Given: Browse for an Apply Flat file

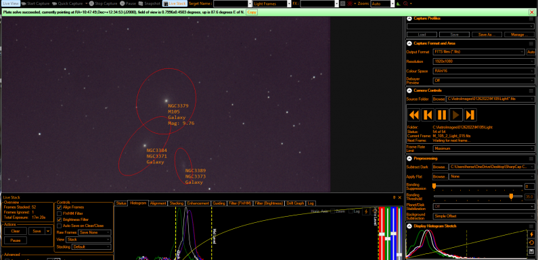Looking at the screenshot, I should tap(441, 176).
